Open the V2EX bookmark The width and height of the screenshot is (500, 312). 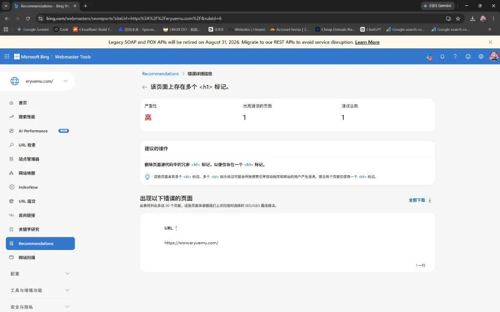coord(216,29)
